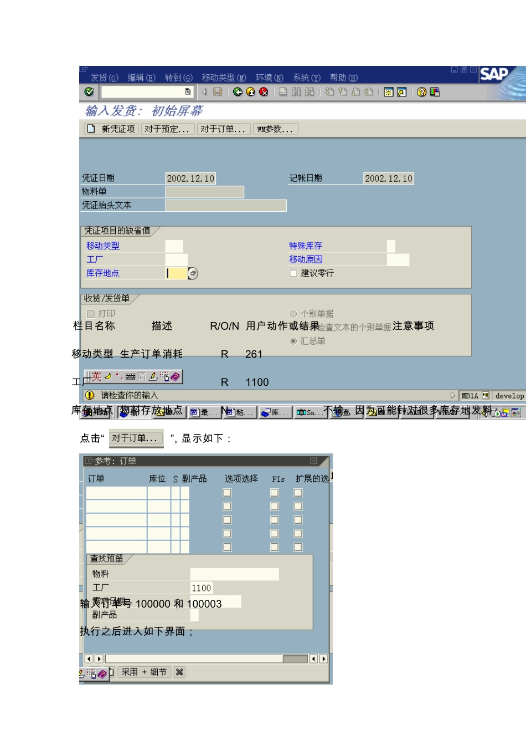526x745 pixels.
Task: Open the 转到(G) menu
Action: tap(179, 78)
